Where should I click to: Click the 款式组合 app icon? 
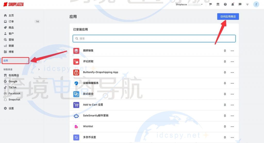[76, 94]
